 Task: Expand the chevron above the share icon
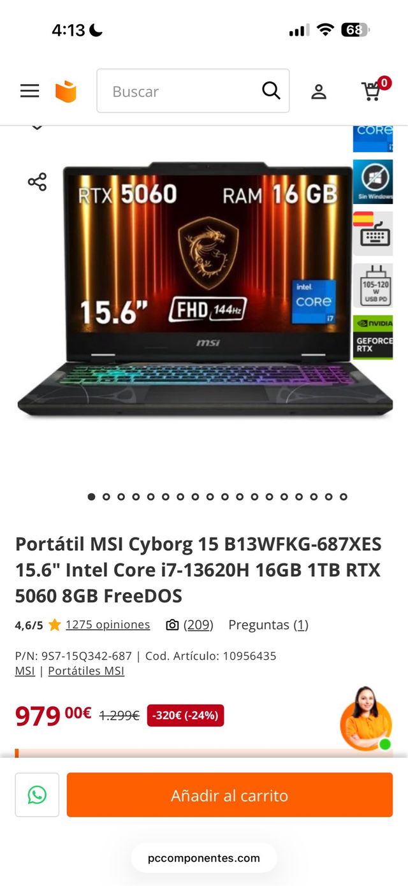click(x=37, y=127)
